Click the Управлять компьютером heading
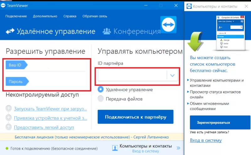251x155 pixels. 140,51
